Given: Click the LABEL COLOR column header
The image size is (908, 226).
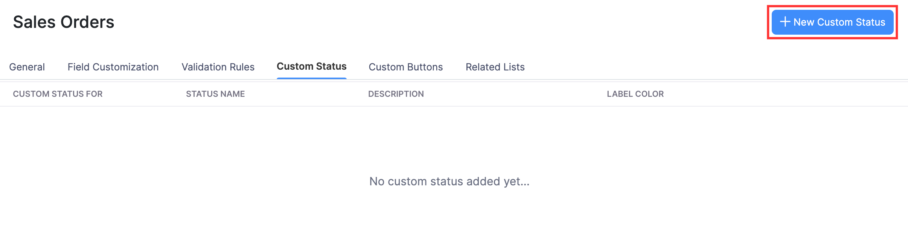Looking at the screenshot, I should coord(635,94).
